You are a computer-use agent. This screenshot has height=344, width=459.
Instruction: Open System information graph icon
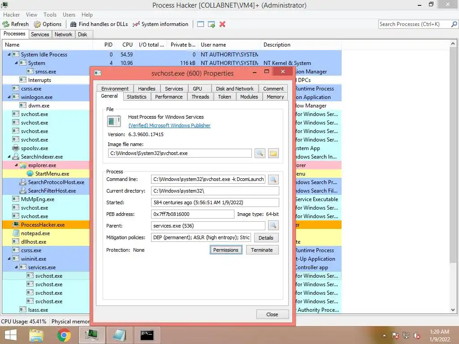[x=136, y=24]
